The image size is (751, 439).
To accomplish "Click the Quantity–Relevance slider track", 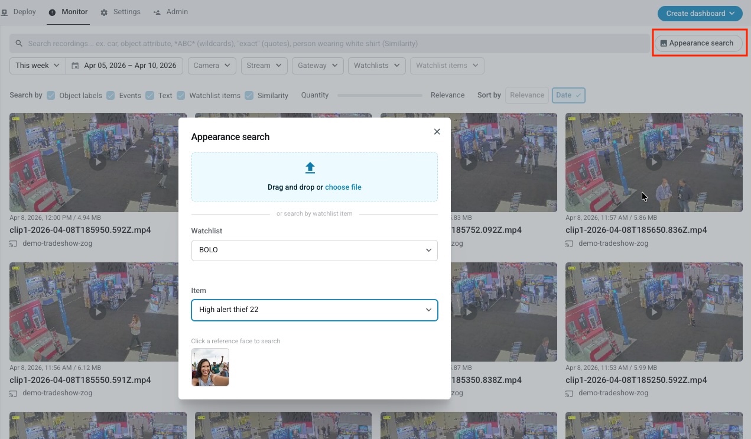I will [380, 95].
